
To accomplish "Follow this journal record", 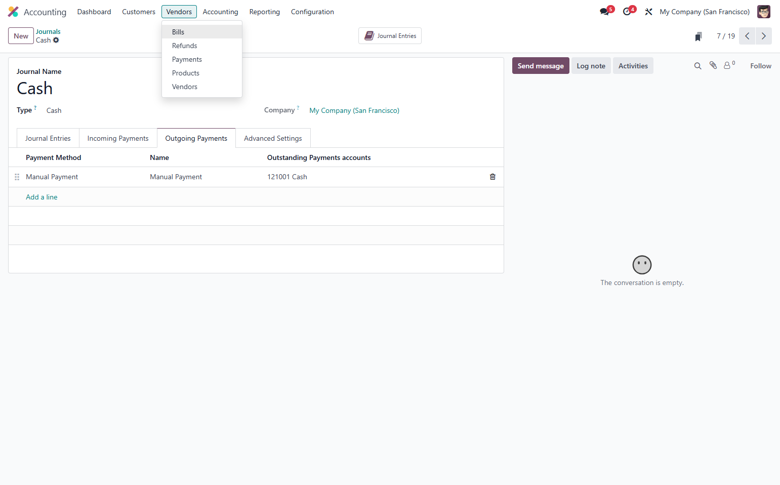I will point(761,66).
